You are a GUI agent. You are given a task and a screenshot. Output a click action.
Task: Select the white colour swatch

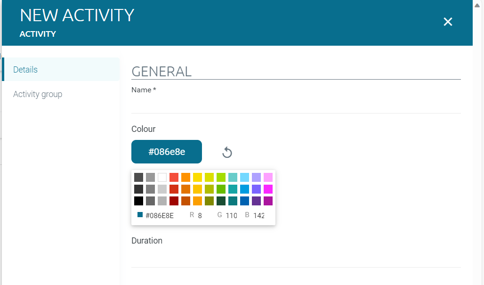(x=162, y=177)
